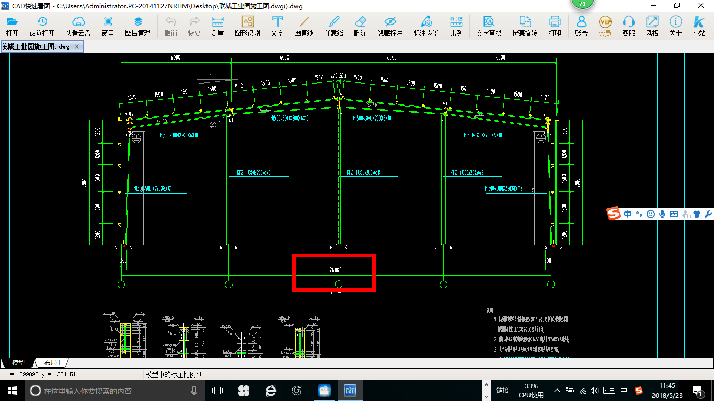The image size is (714, 401).
Task: Open 客服 customer service headset icon
Action: pos(628,26)
